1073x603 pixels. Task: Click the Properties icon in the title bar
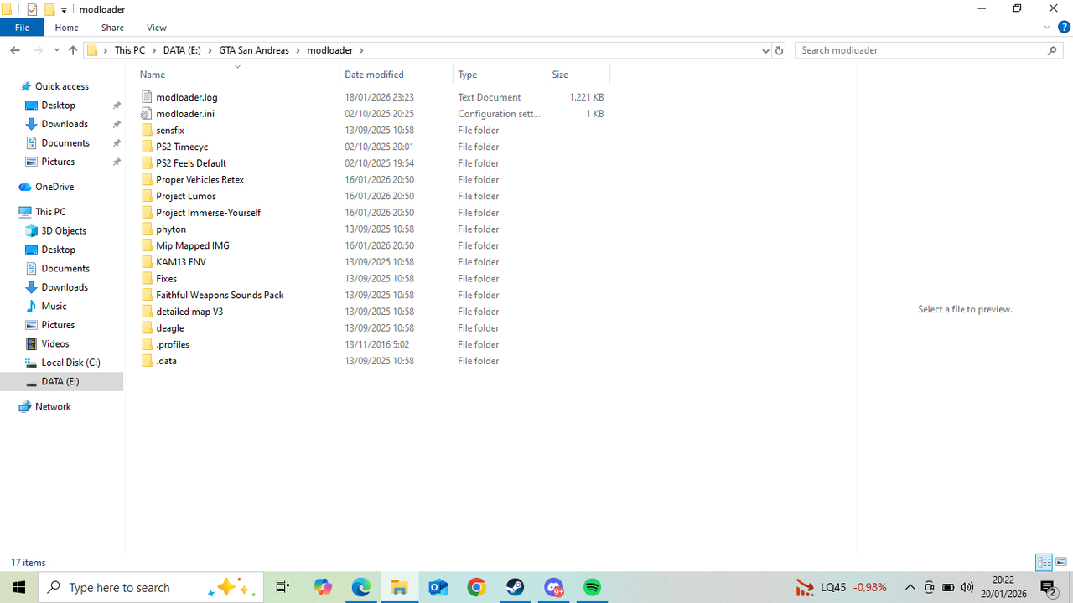(32, 9)
